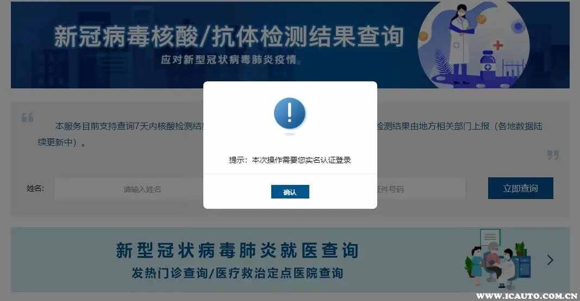Click the opening quotation mark icon
The image size is (580, 301).
[27, 118]
